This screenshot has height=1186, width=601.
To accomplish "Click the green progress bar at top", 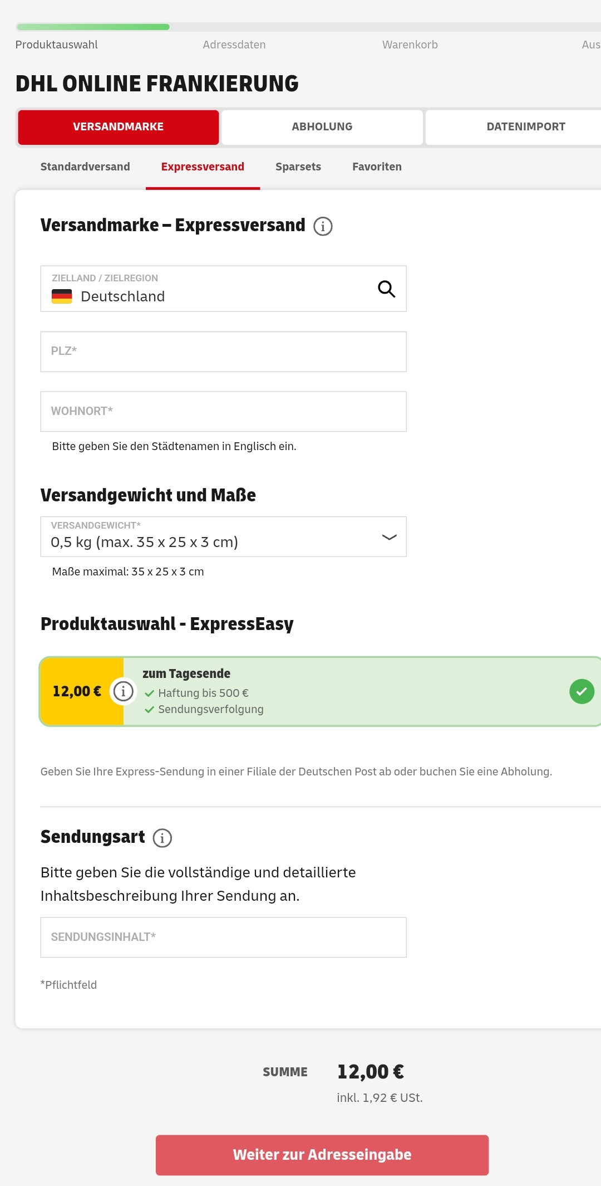I will (x=93, y=27).
